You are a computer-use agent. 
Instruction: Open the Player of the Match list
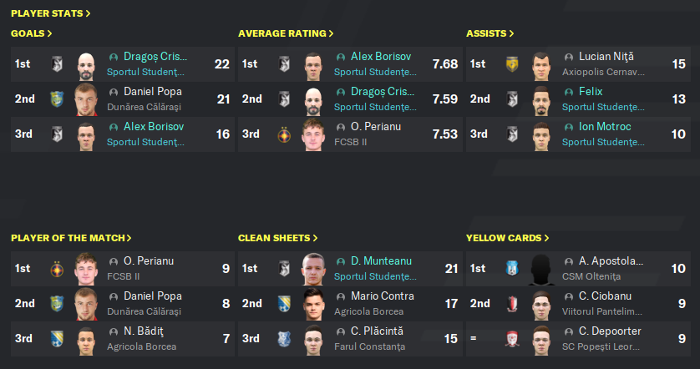tap(71, 238)
